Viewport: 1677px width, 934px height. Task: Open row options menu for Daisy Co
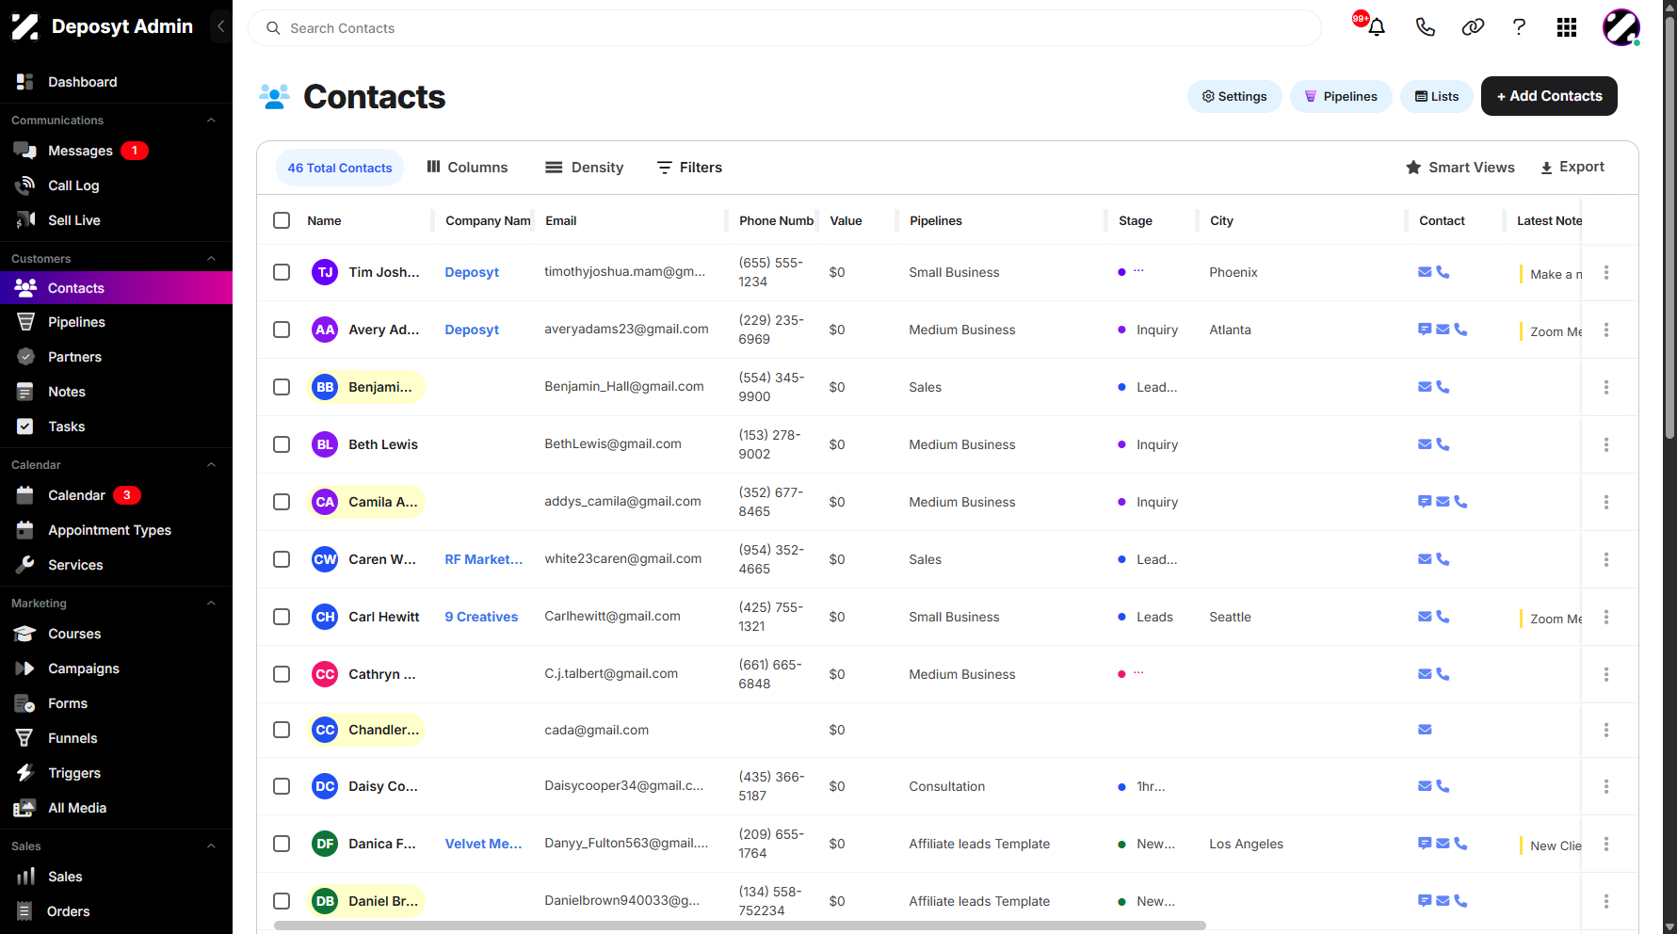click(1606, 786)
